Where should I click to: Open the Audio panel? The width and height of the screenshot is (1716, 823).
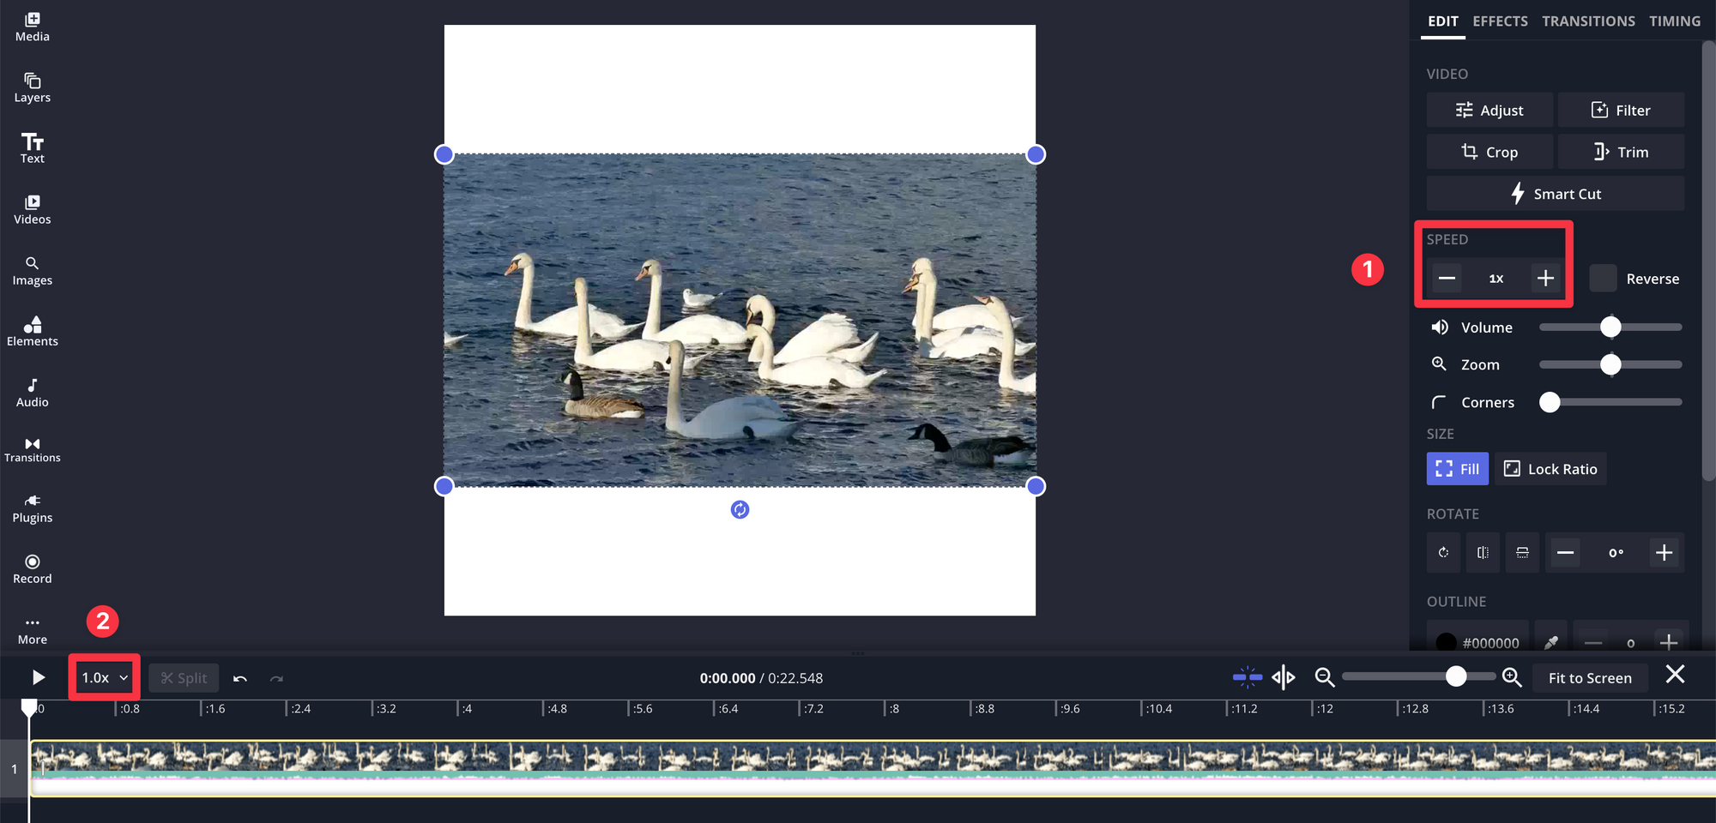pyautogui.click(x=32, y=392)
